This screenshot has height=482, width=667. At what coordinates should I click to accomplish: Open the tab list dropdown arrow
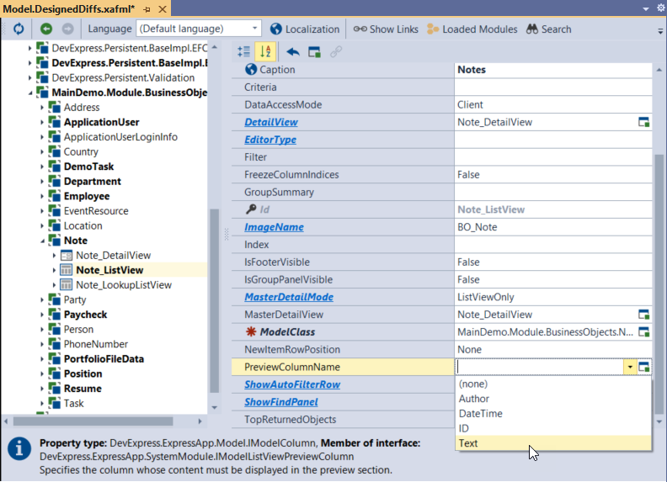(646, 8)
